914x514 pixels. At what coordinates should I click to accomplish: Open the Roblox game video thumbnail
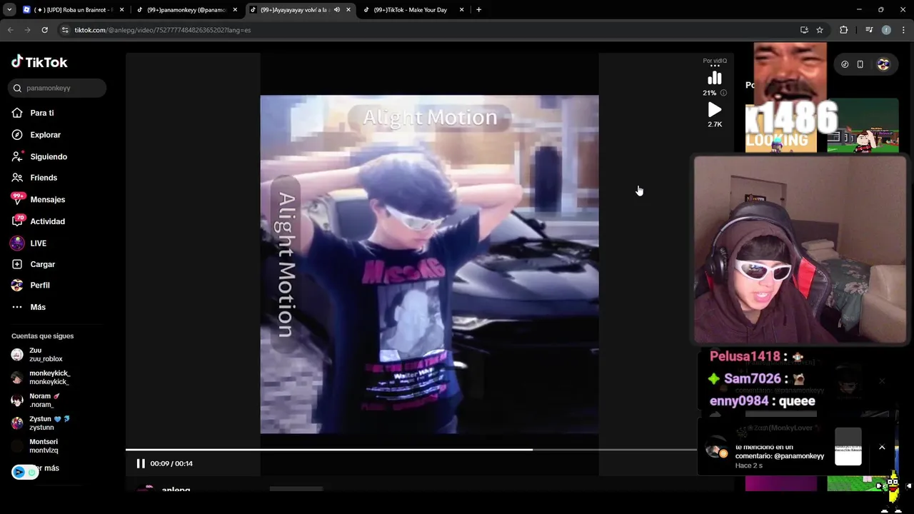coord(863,126)
